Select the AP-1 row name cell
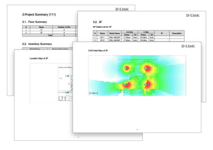Viewport: 213px width, 150px height. coord(102,37)
